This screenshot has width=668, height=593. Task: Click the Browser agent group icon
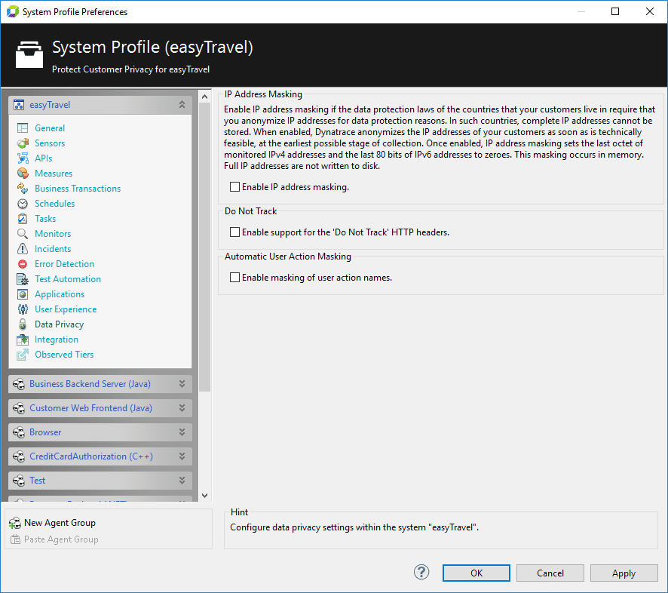point(19,432)
